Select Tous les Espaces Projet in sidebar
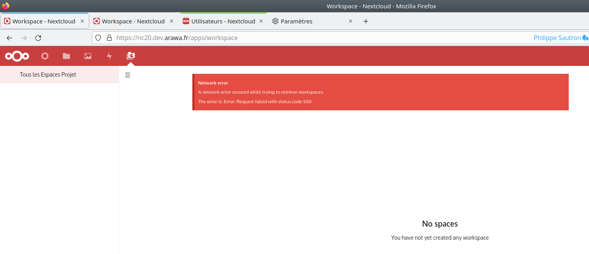Viewport: 589px width, 254px height. tap(48, 74)
